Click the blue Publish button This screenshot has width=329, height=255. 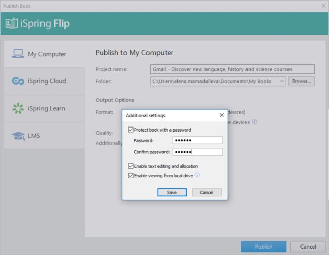pos(264,247)
